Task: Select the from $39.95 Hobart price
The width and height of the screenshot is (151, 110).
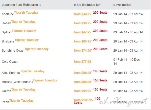Action: point(82,23)
